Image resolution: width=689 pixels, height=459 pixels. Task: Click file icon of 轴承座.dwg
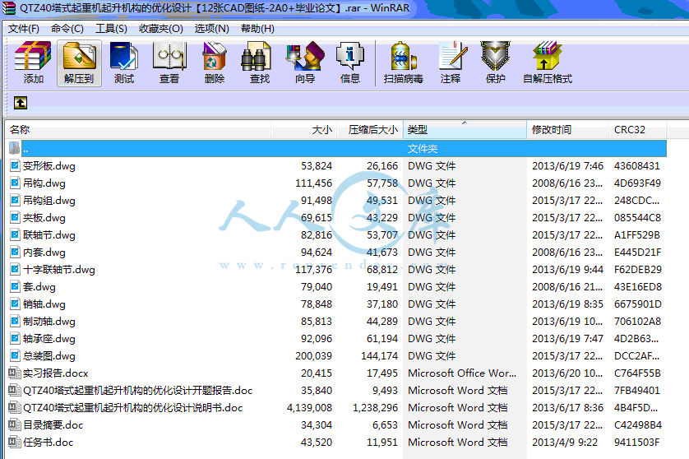pyautogui.click(x=15, y=339)
